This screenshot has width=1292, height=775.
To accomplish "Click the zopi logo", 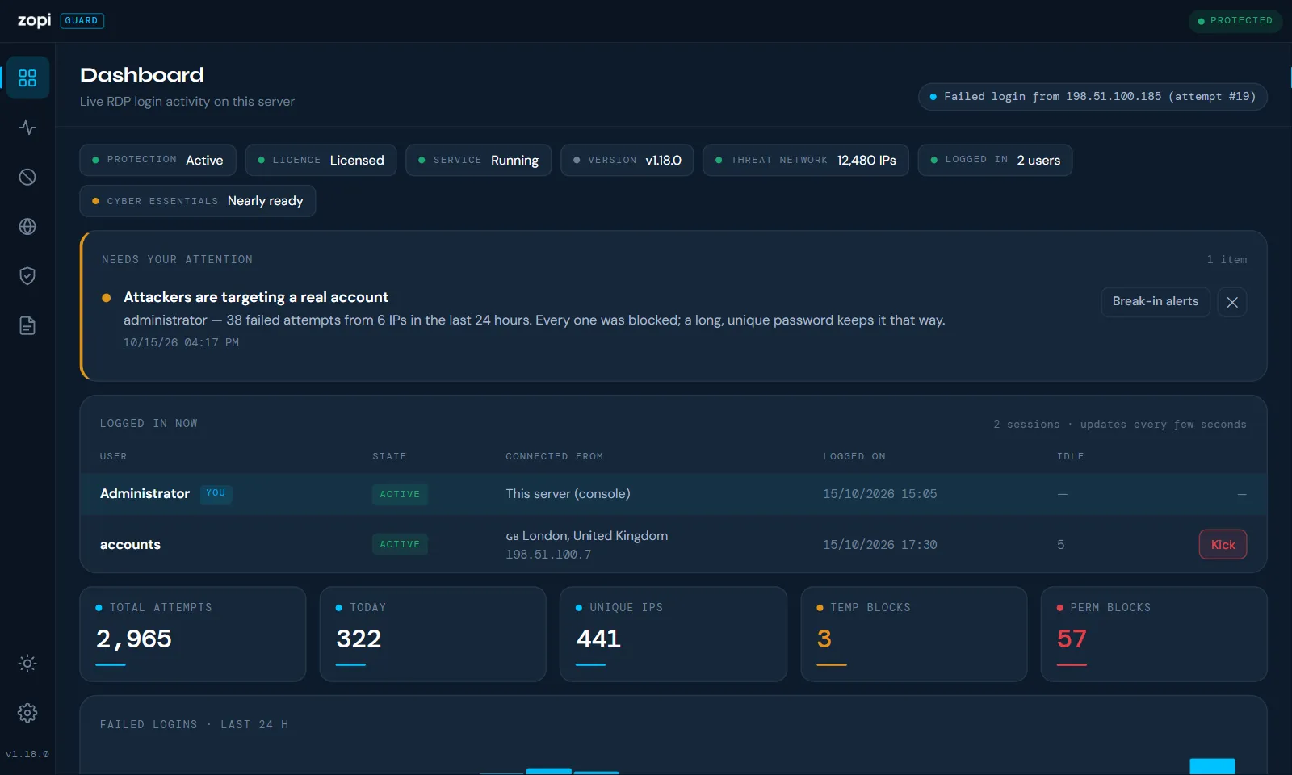I will point(34,20).
